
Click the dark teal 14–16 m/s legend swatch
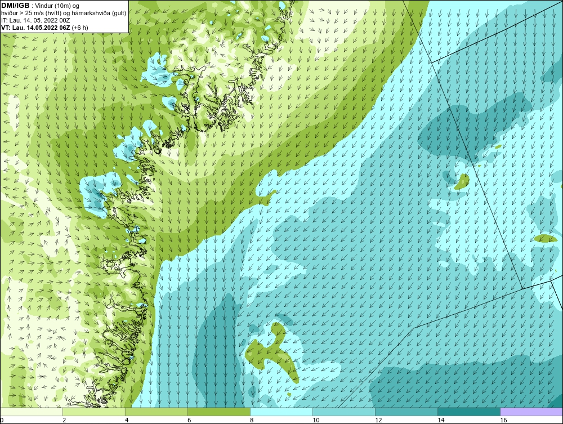(469, 412)
